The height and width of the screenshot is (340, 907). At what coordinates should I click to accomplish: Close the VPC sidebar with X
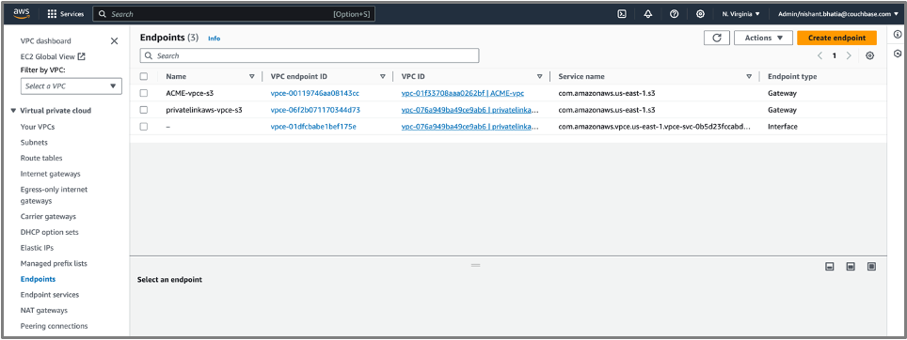tap(114, 41)
